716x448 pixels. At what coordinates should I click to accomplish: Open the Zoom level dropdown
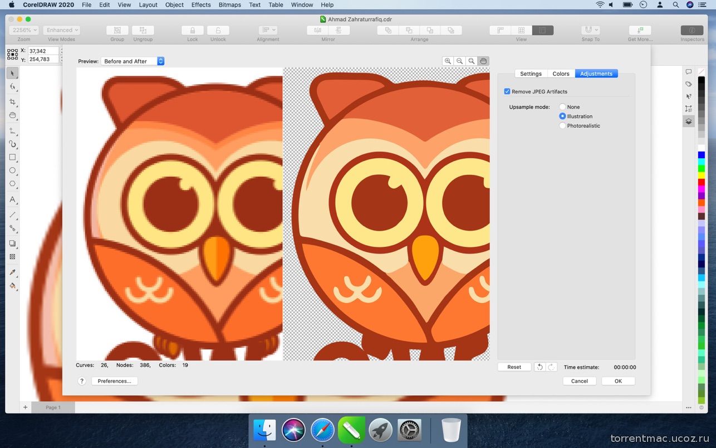pyautogui.click(x=24, y=30)
